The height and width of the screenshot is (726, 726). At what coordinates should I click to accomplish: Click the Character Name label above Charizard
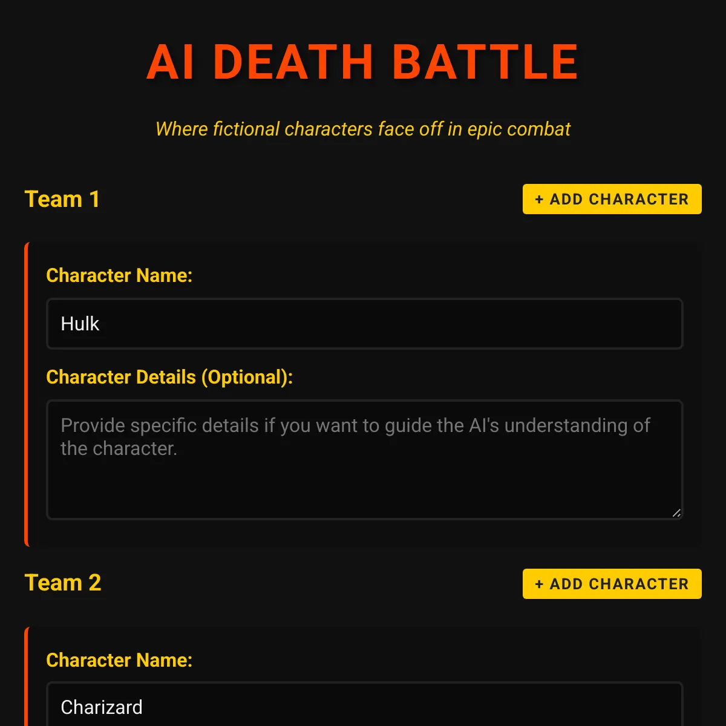coord(119,660)
